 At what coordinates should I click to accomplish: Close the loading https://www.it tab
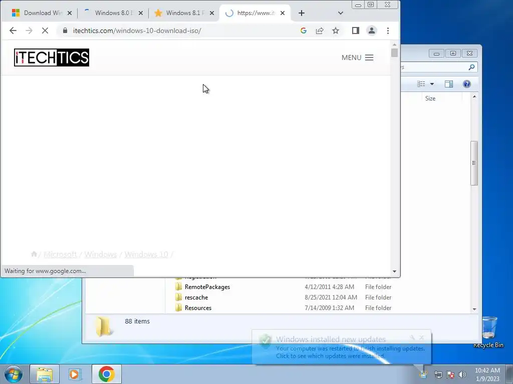point(283,13)
